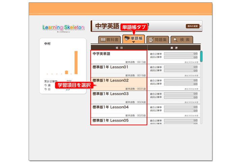The width and height of the screenshot is (241, 163).
Task: Click the tallest orange bar in chart
Action: pos(76,63)
